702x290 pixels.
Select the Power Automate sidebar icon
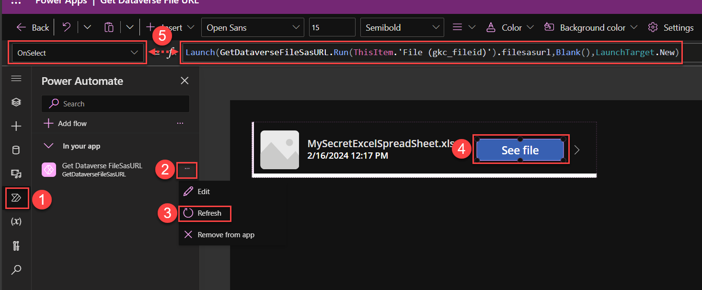tap(16, 198)
